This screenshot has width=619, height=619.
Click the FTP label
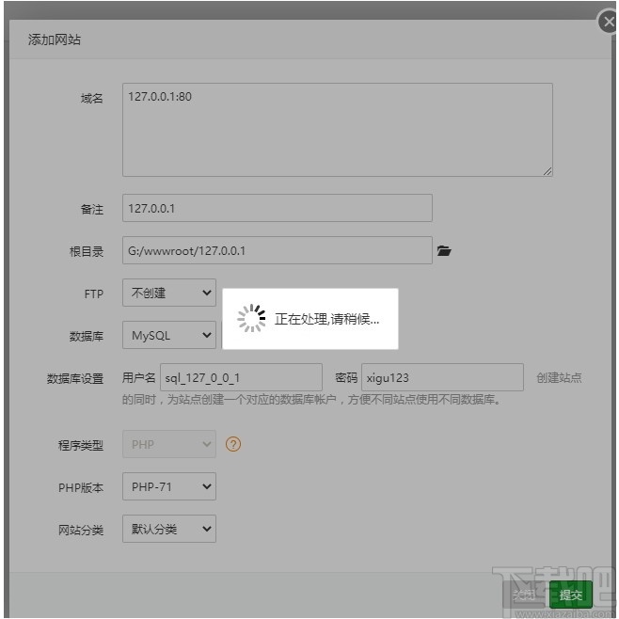(94, 294)
